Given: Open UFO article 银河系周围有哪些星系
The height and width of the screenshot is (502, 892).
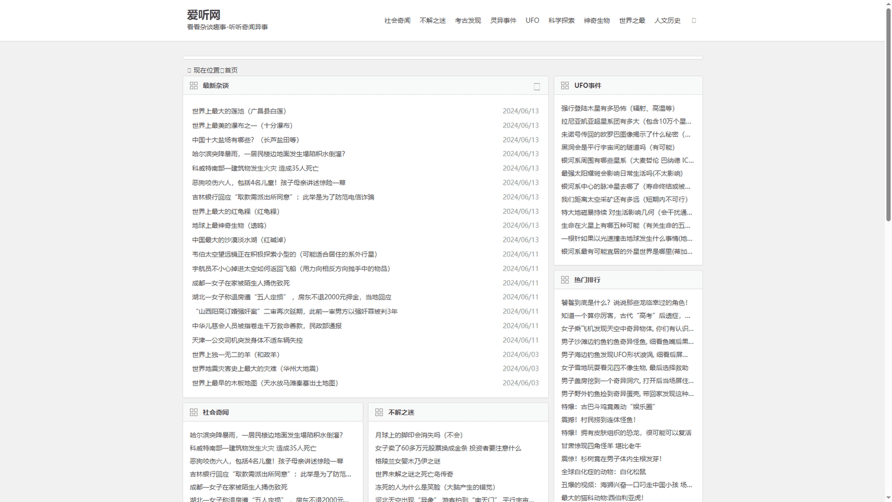Looking at the screenshot, I should [627, 161].
